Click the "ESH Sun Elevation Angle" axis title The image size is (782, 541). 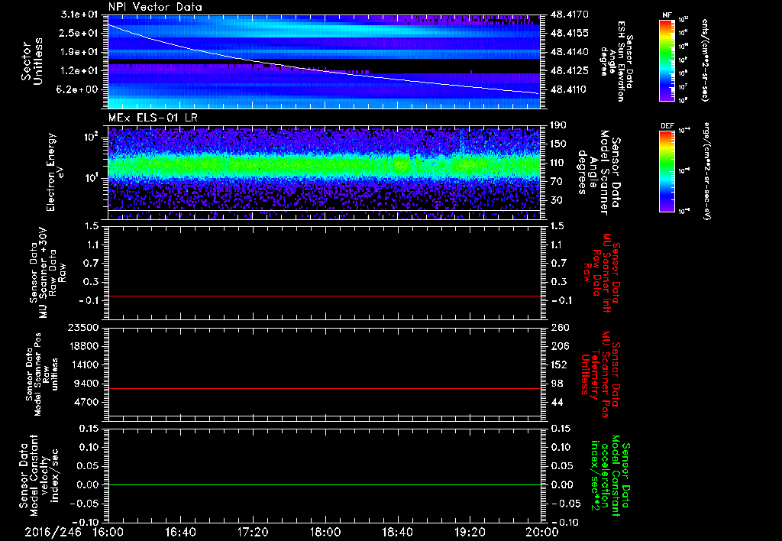click(x=616, y=61)
